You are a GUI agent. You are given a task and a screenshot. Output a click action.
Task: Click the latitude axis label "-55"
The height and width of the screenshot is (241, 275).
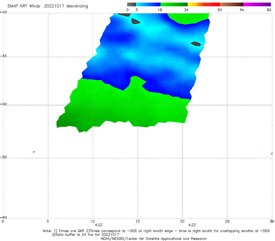coord(3,157)
